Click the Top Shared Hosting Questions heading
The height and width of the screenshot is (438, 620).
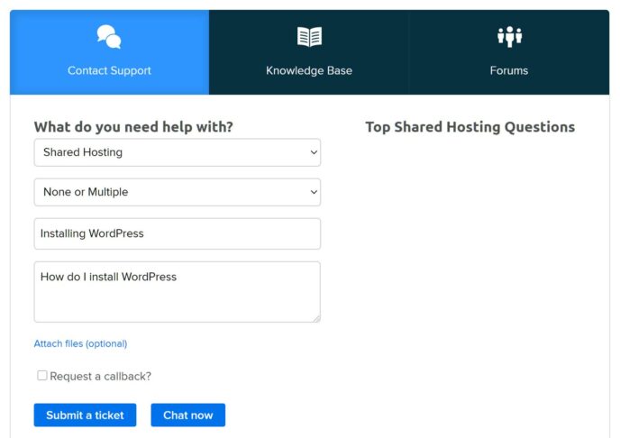(470, 127)
